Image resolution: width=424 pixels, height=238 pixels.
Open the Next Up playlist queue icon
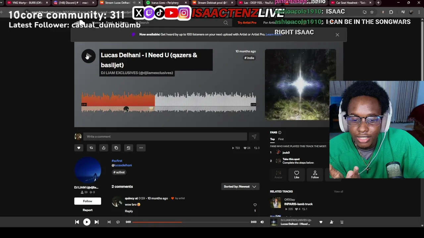(x=342, y=222)
